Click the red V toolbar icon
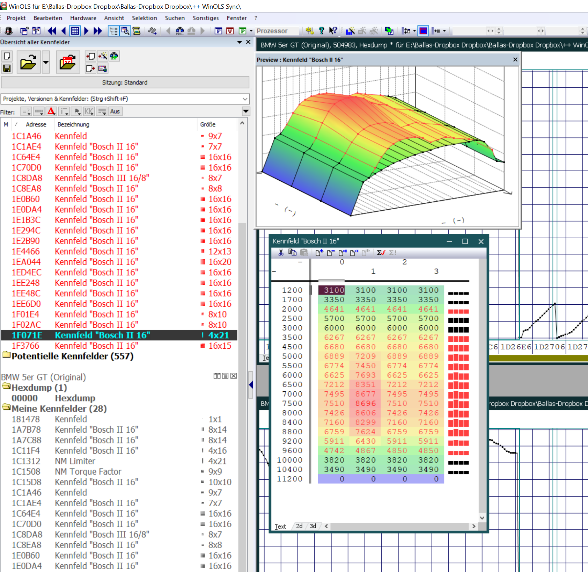 point(230,31)
